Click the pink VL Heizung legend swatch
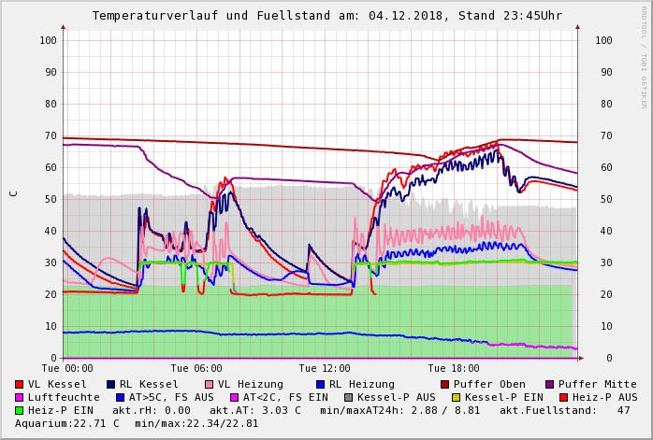This screenshot has width=653, height=440. (x=209, y=384)
